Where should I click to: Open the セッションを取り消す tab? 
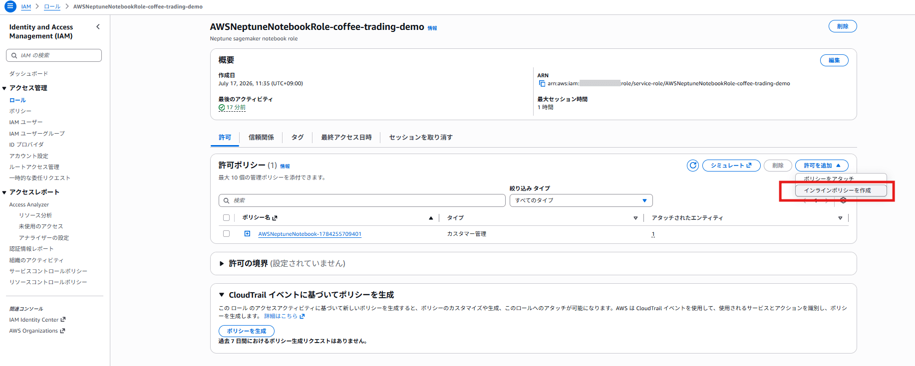tap(421, 138)
